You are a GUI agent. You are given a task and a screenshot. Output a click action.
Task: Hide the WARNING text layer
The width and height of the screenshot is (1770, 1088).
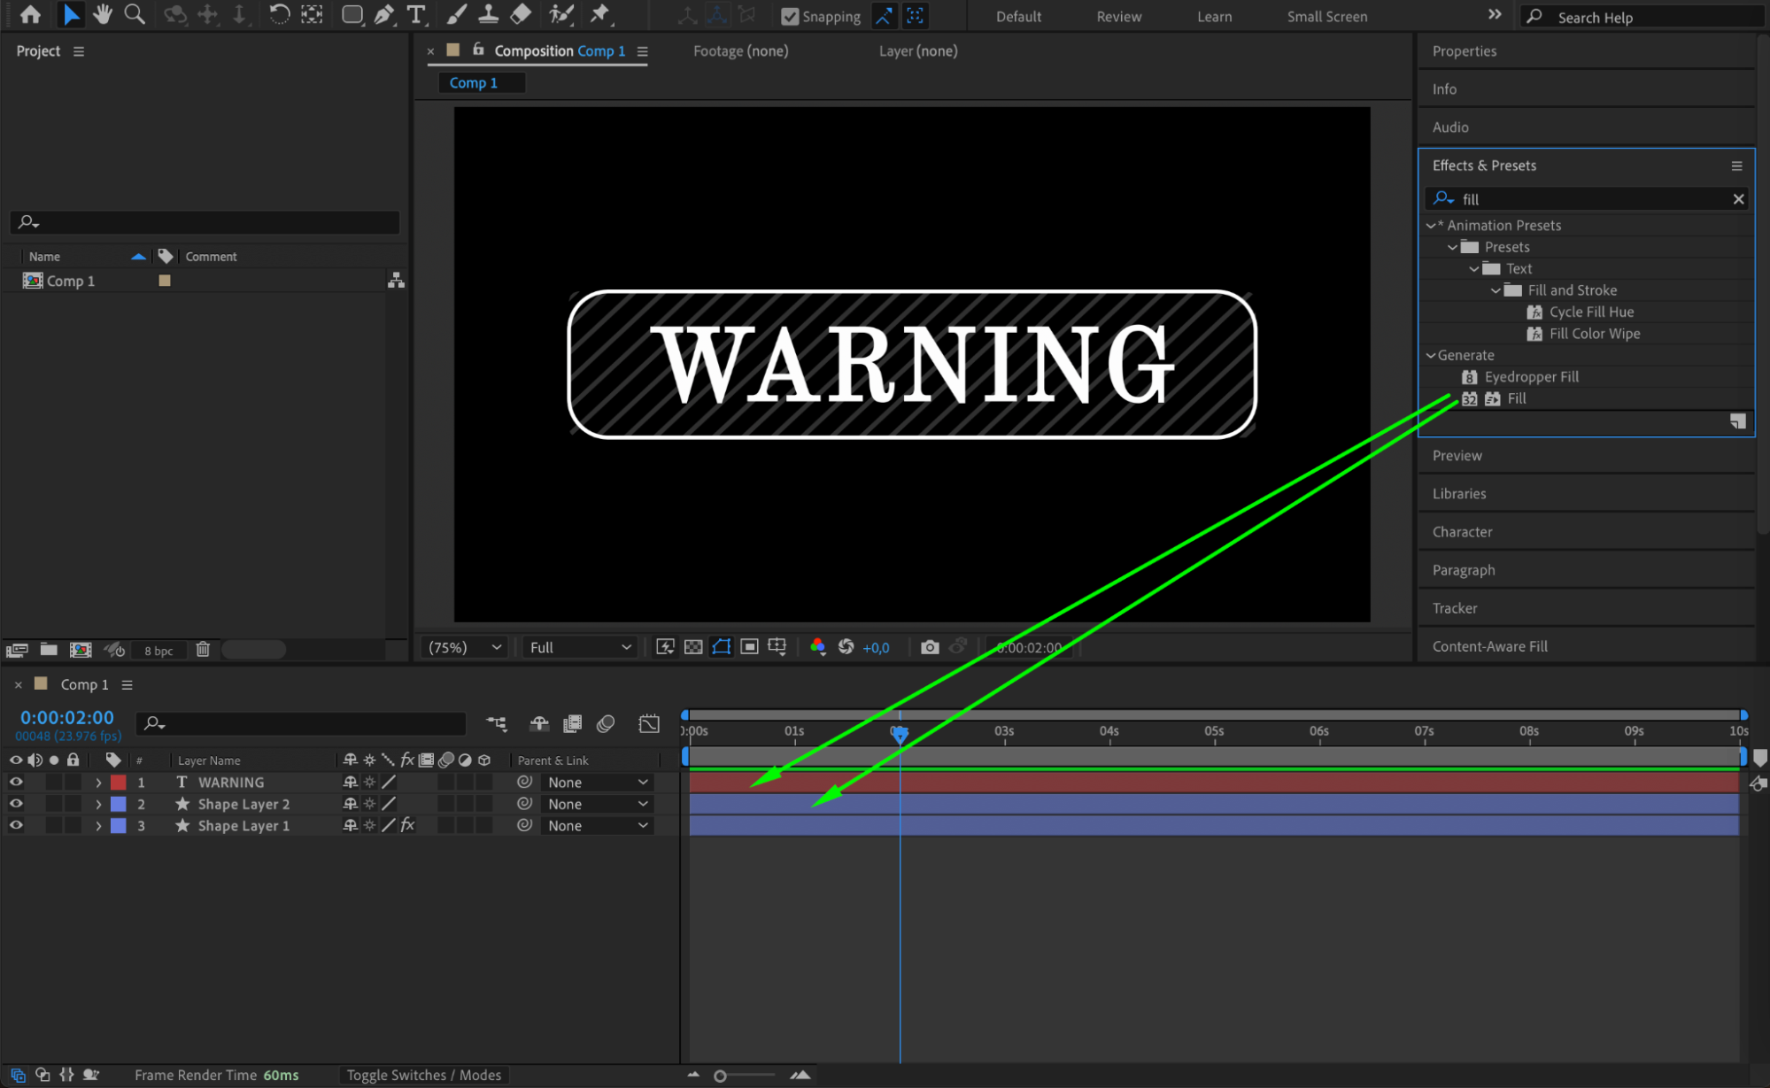tap(15, 782)
